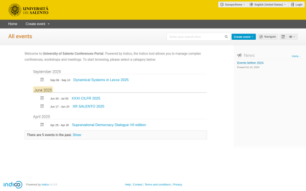
Task: Open XXXI CILFR 2025 event
Action: point(86,98)
